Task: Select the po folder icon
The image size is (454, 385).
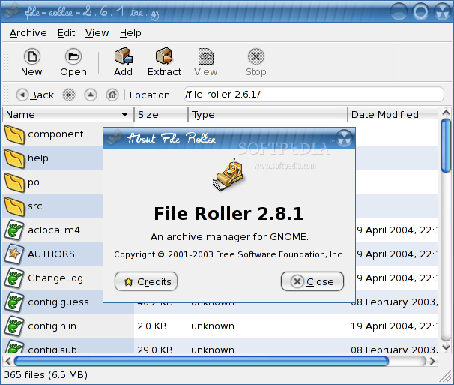Action: click(x=14, y=183)
